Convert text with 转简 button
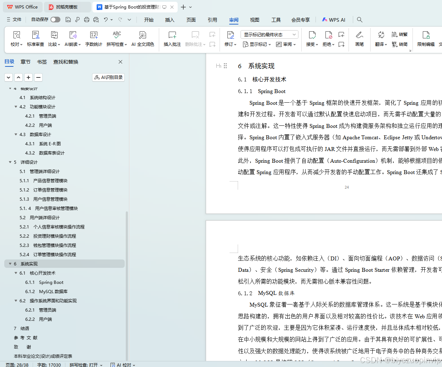The width and height of the screenshot is (442, 367). coord(400,44)
